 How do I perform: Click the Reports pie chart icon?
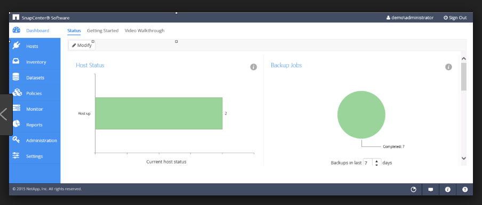pos(17,124)
